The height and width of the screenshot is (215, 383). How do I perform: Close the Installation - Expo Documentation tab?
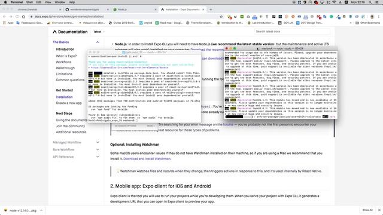(203, 10)
